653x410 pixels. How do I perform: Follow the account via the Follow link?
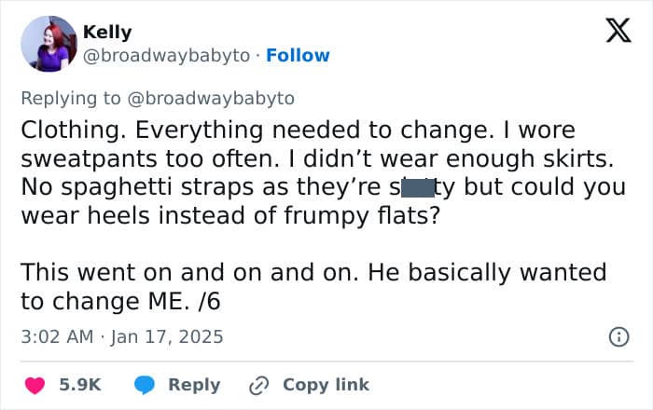coord(298,55)
